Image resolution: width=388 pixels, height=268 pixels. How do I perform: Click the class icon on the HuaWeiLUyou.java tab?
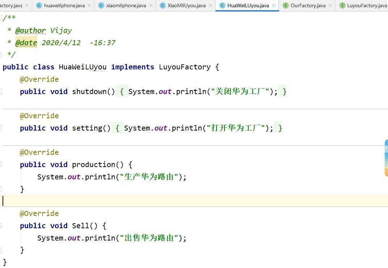coord(222,5)
